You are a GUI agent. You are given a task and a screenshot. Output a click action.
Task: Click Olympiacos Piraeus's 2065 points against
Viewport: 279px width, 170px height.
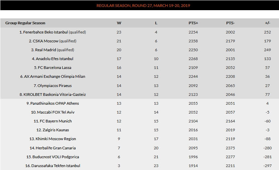coord(231,86)
